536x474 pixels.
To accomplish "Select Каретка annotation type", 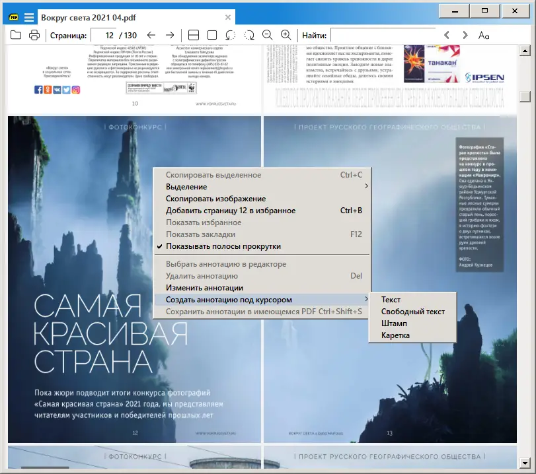I will 412,335.
